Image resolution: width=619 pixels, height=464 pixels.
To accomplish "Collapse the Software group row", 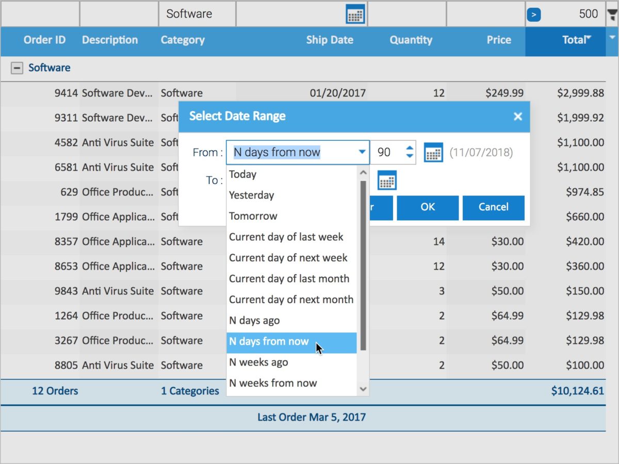I will (x=18, y=68).
